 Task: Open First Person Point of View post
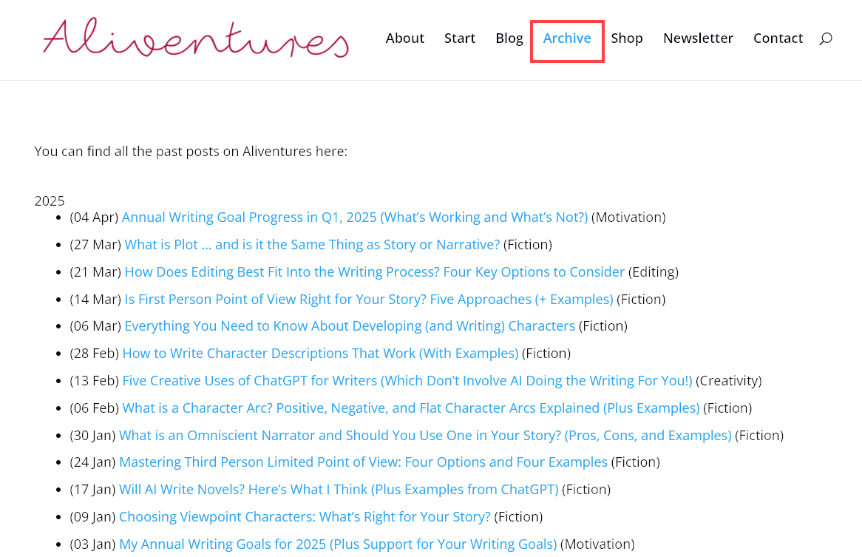tap(369, 299)
